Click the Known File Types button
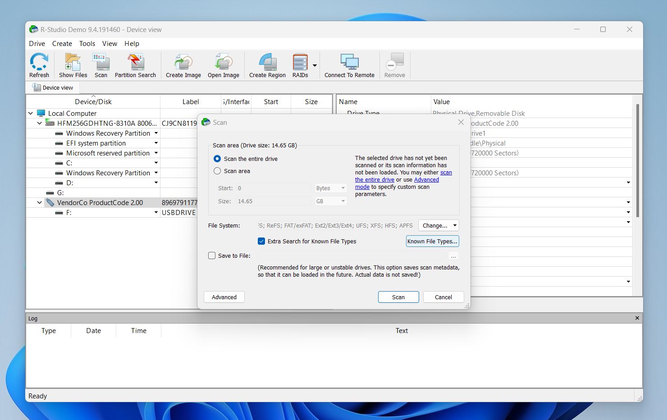Viewport: 667px width, 420px height. pyautogui.click(x=432, y=241)
